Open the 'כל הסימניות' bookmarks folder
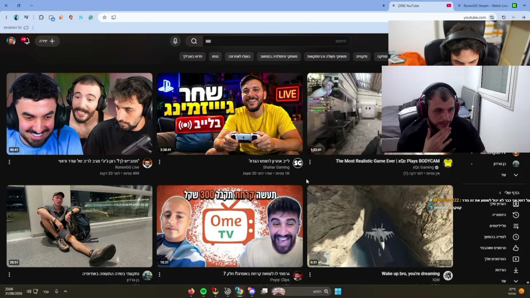 click(16, 27)
